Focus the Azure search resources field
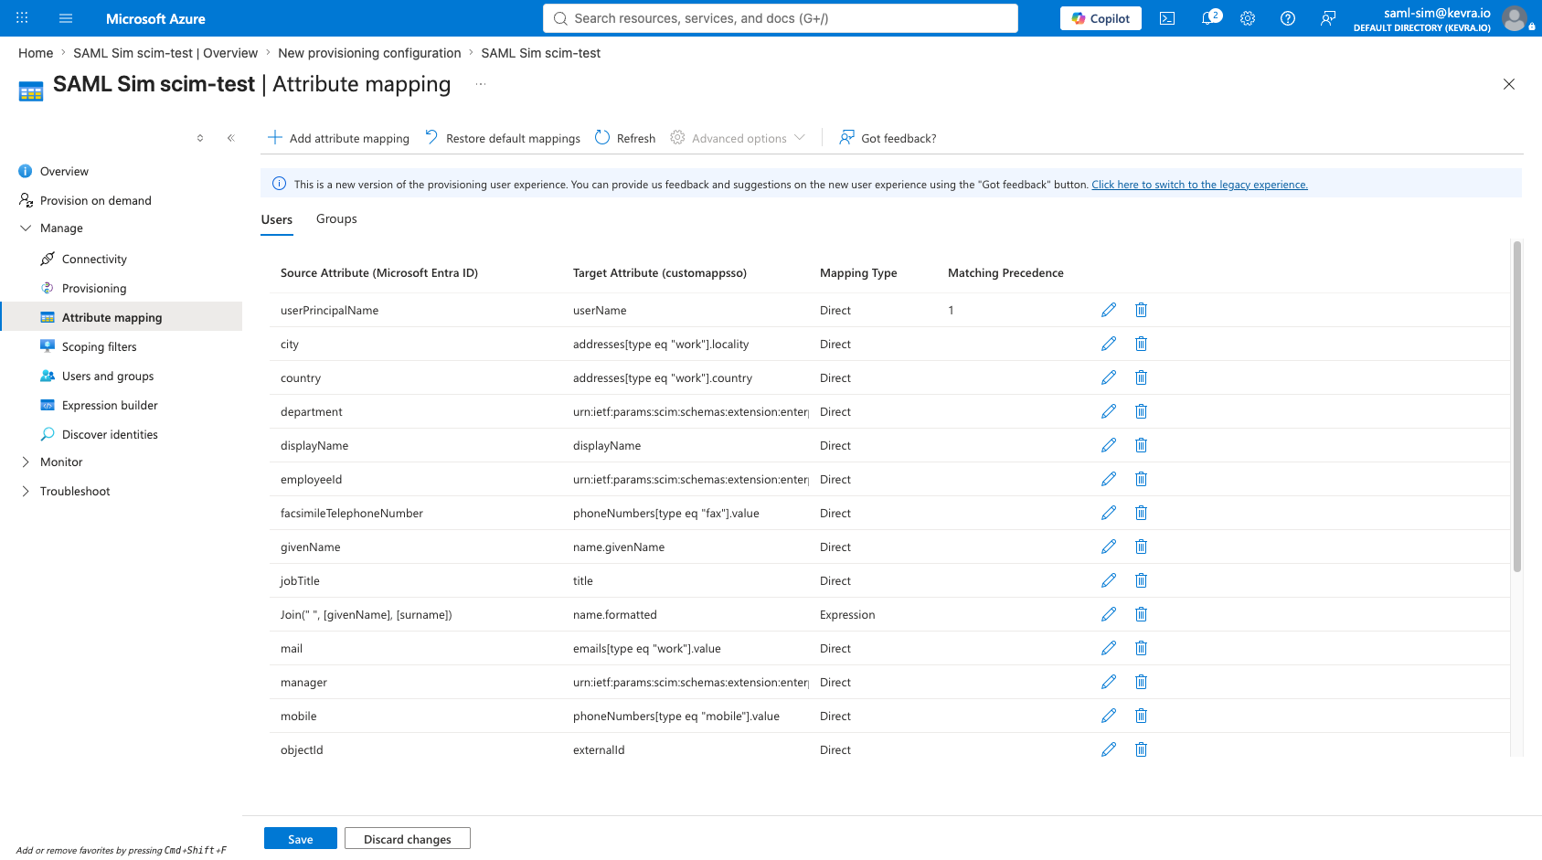 pos(781,18)
